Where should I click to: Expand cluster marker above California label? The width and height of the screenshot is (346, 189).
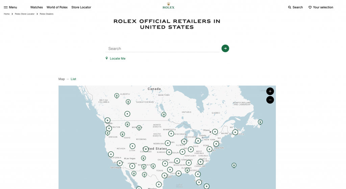point(111,154)
